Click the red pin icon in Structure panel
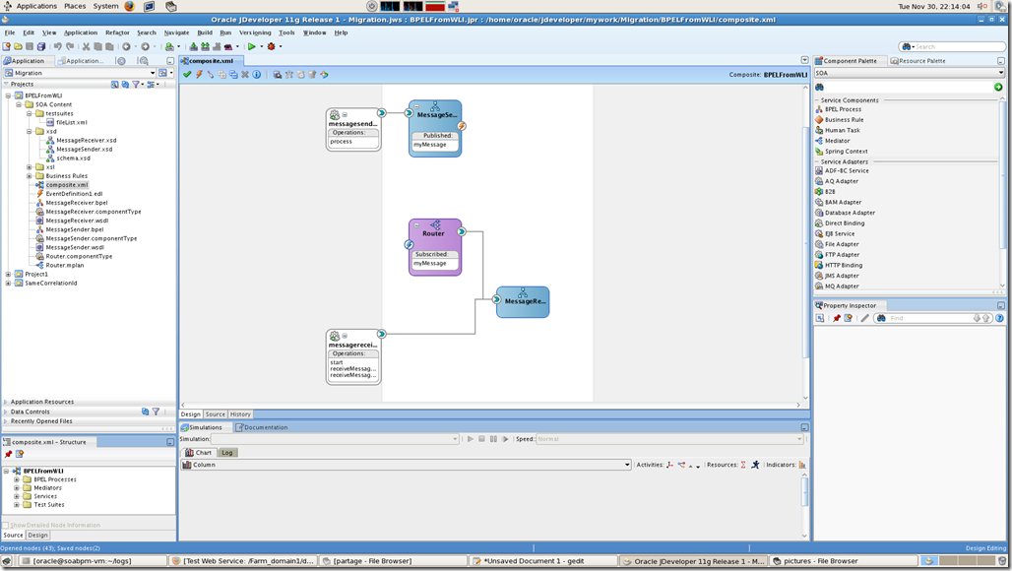Screen dimensions: 1012x571 pos(9,454)
